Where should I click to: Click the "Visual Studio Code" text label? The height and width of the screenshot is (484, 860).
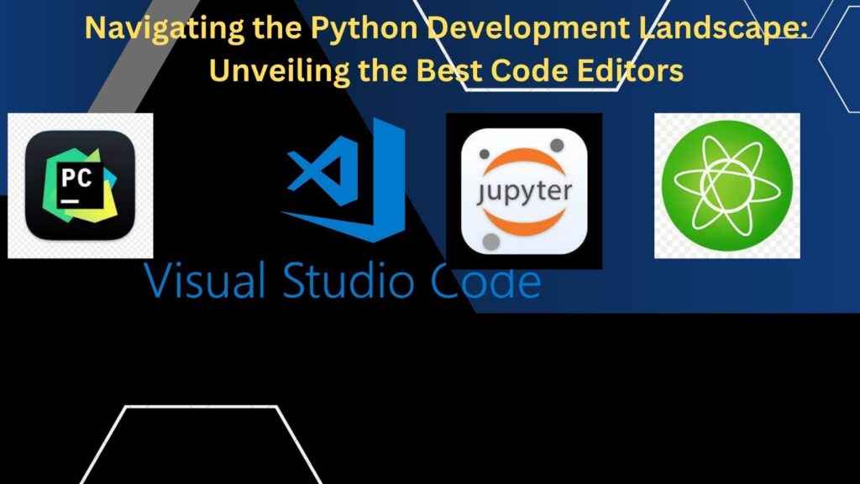(x=342, y=283)
